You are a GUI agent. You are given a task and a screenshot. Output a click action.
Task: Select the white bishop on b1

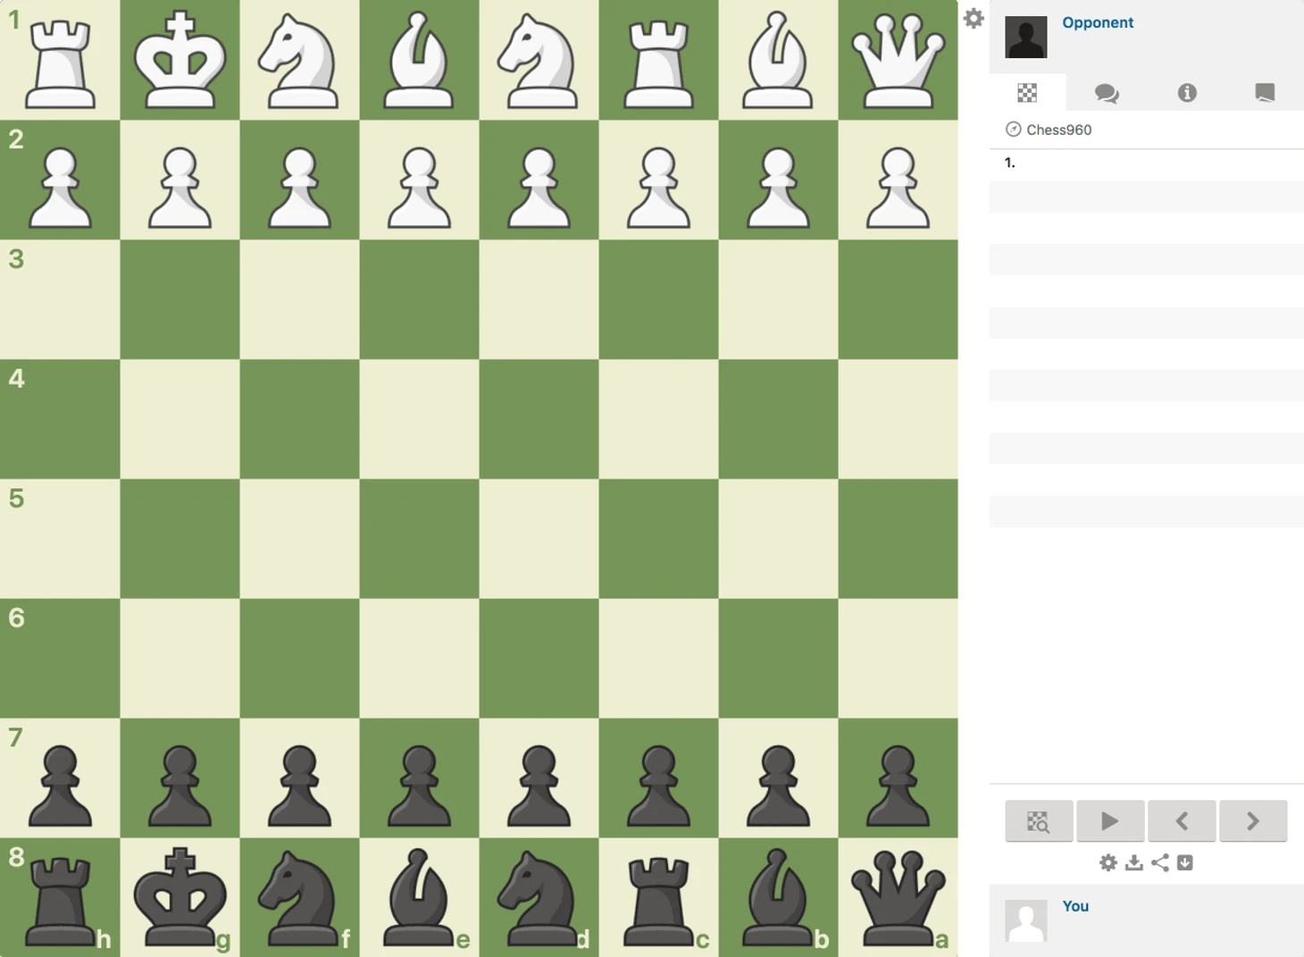pyautogui.click(x=778, y=60)
